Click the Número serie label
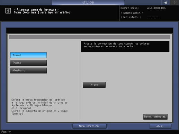This screenshot has height=134, width=179. tap(129, 8)
